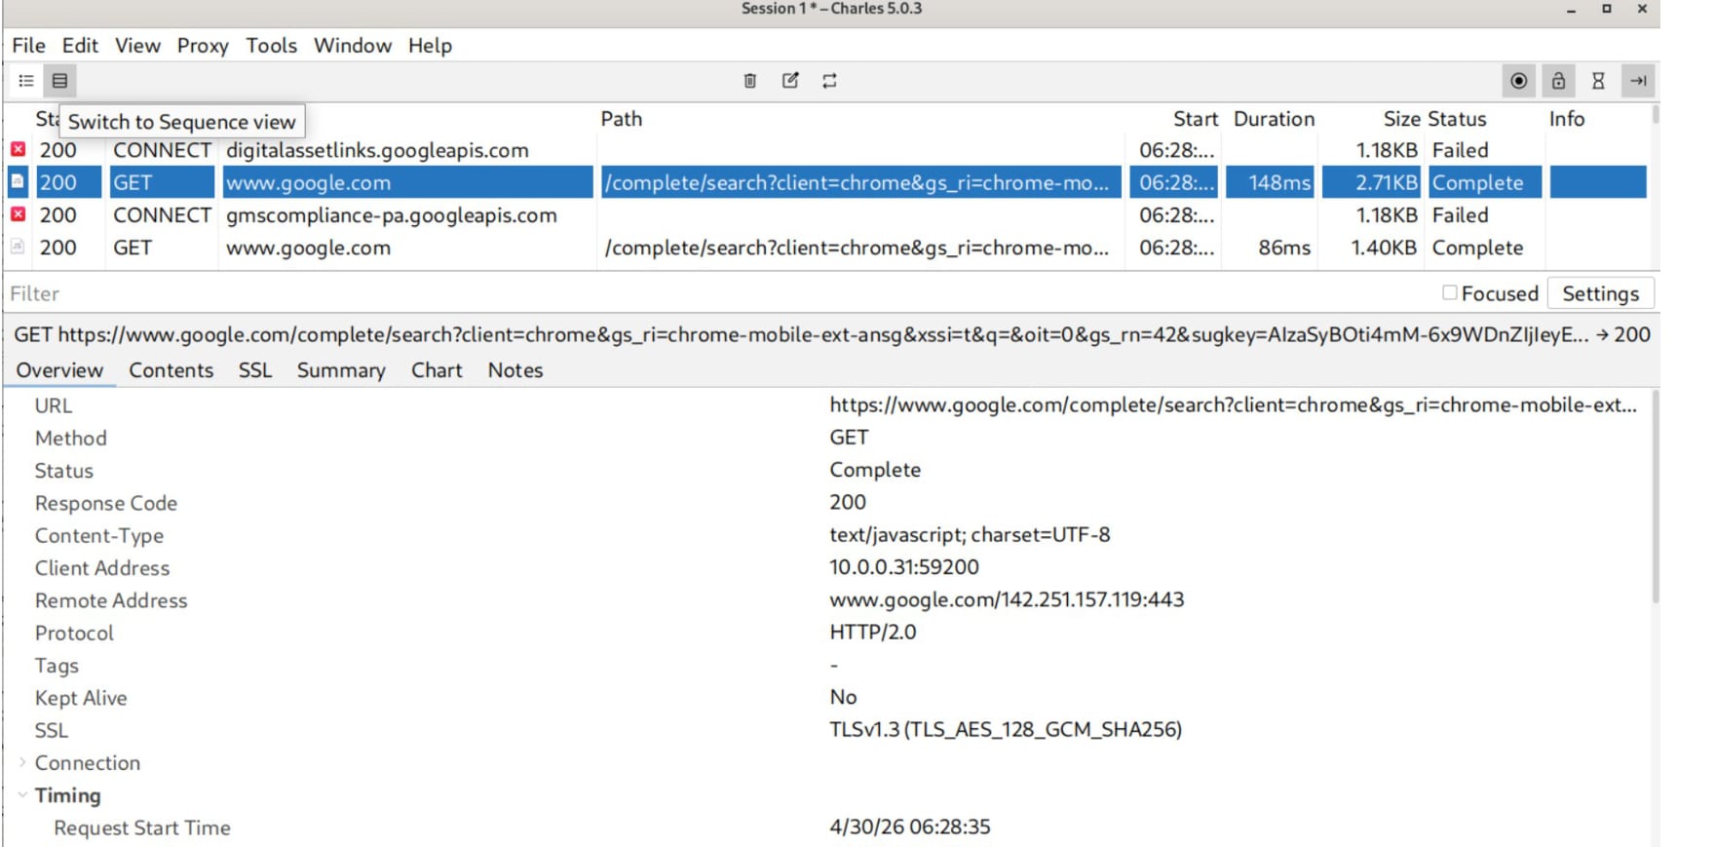Open the View menu
Image resolution: width=1715 pixels, height=847 pixels.
(x=137, y=46)
